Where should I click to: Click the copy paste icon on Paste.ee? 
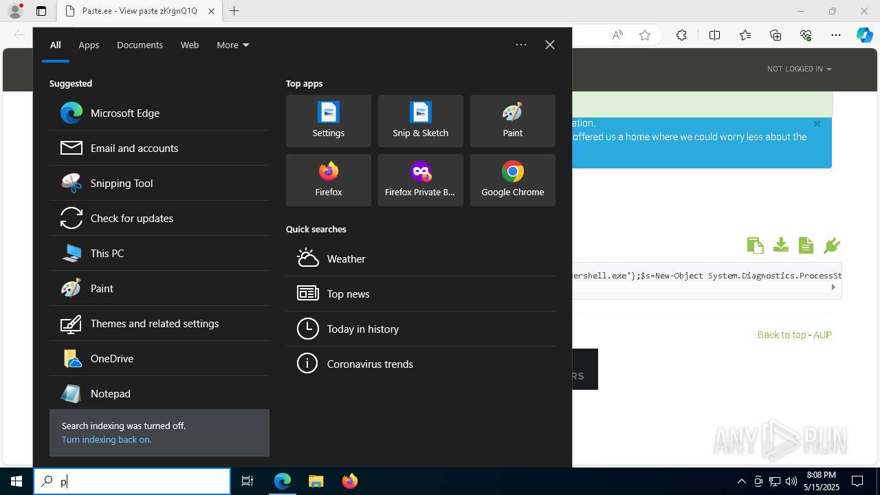pyautogui.click(x=755, y=245)
